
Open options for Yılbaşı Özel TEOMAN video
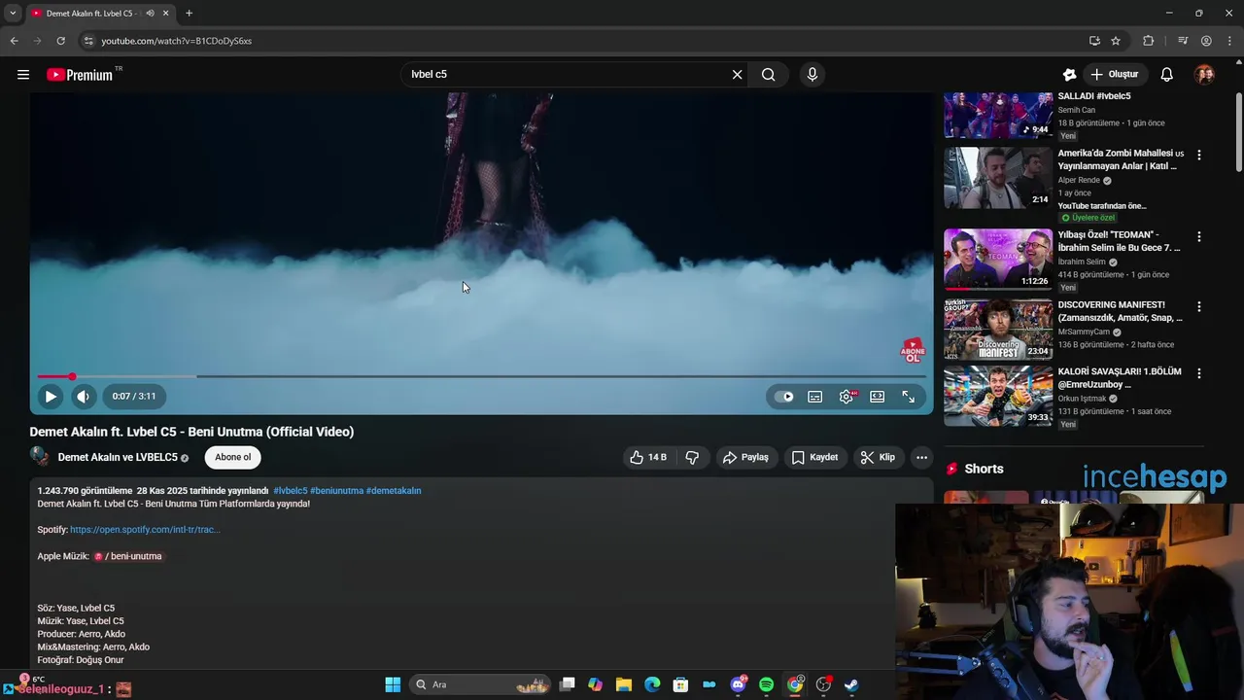(x=1198, y=236)
